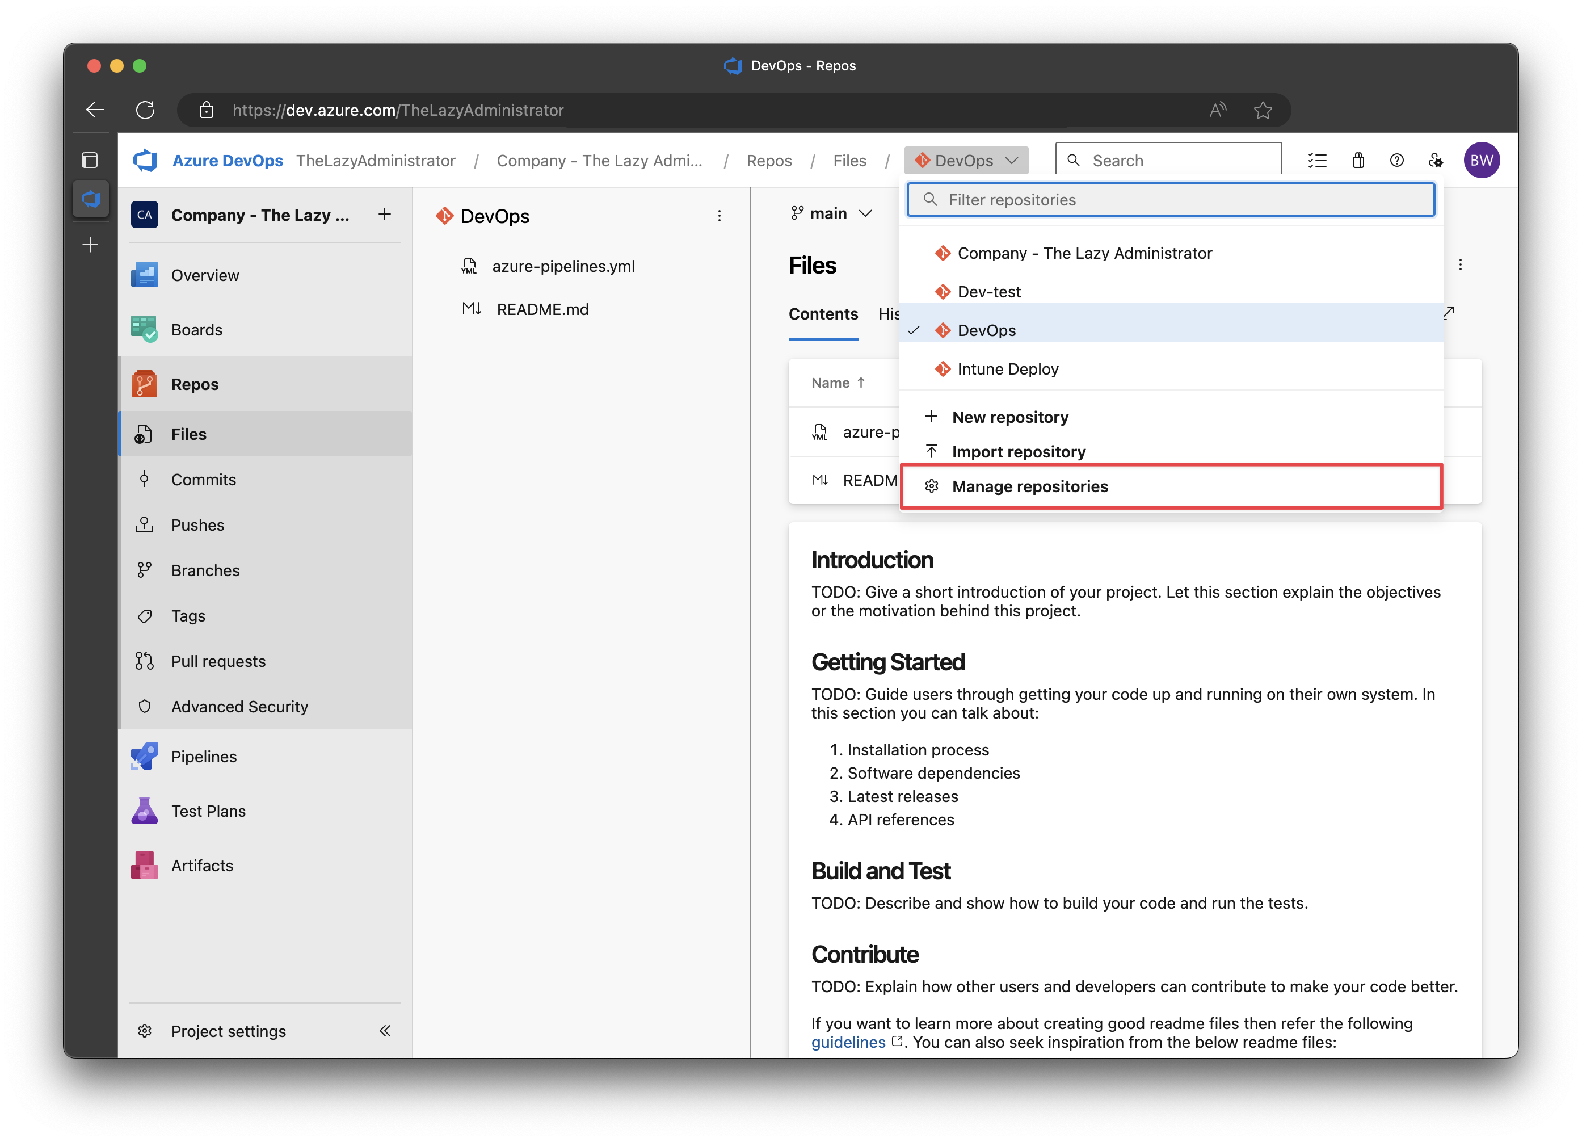The height and width of the screenshot is (1142, 1582).
Task: Open Boards in the sidebar
Action: coord(266,330)
